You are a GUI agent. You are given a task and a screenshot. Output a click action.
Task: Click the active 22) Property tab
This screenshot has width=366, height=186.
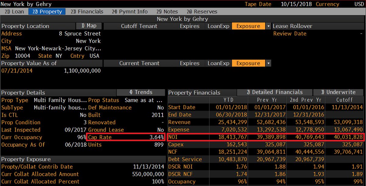[47, 12]
